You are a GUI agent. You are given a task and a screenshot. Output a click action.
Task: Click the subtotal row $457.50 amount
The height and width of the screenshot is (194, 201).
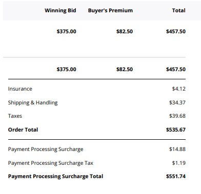[x=176, y=69]
